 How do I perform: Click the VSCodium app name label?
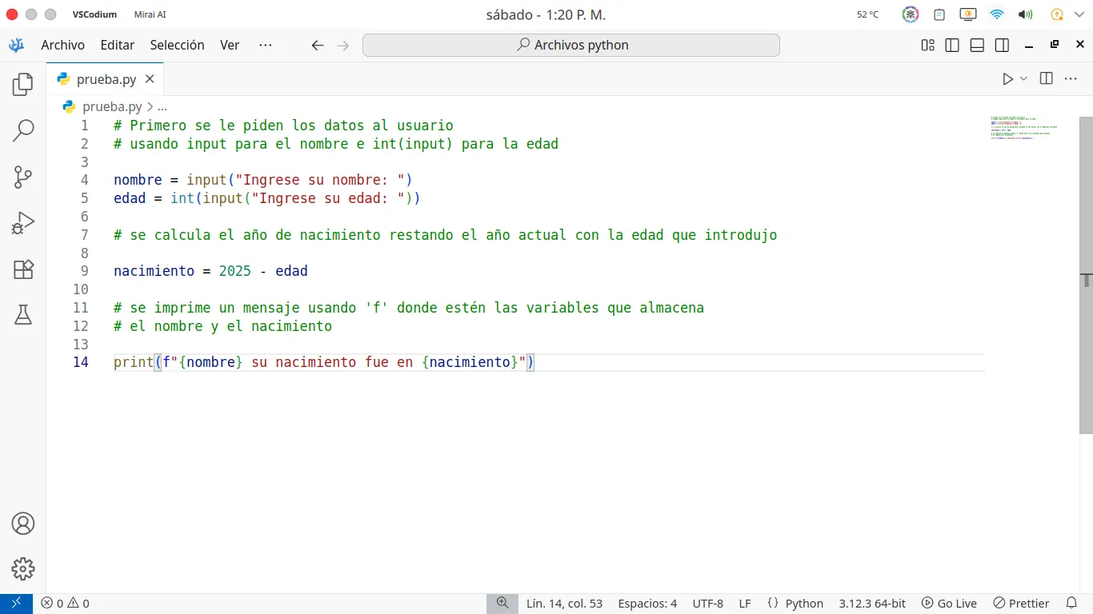click(94, 14)
